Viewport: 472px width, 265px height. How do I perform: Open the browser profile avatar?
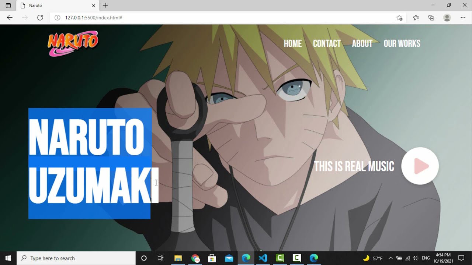[x=447, y=18]
